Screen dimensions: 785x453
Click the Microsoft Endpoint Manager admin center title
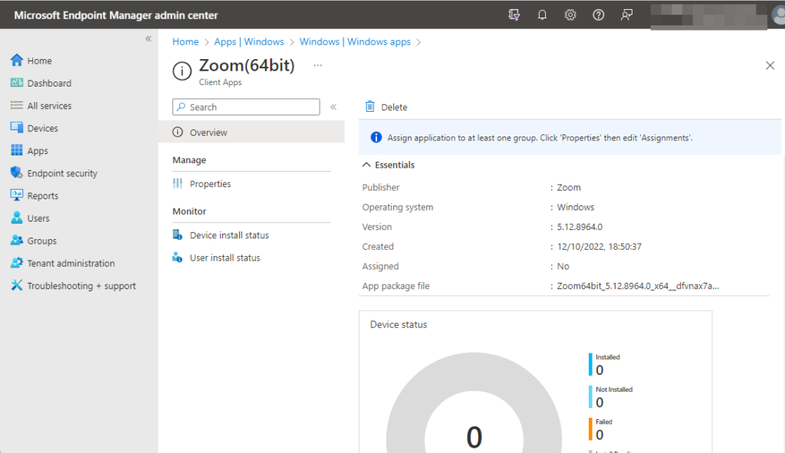116,15
